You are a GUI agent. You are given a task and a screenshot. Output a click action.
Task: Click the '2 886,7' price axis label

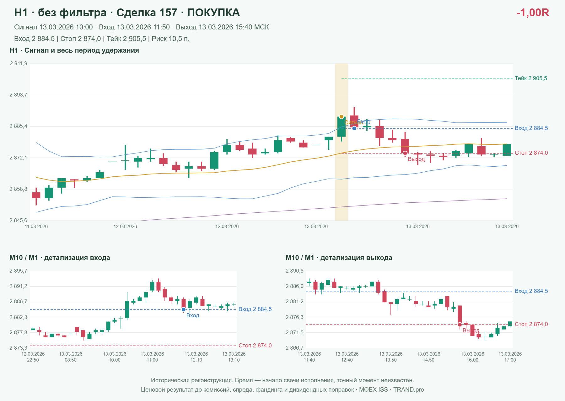point(19,302)
